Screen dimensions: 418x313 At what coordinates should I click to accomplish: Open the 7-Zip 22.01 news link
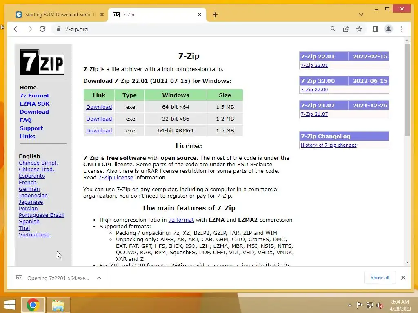(314, 65)
